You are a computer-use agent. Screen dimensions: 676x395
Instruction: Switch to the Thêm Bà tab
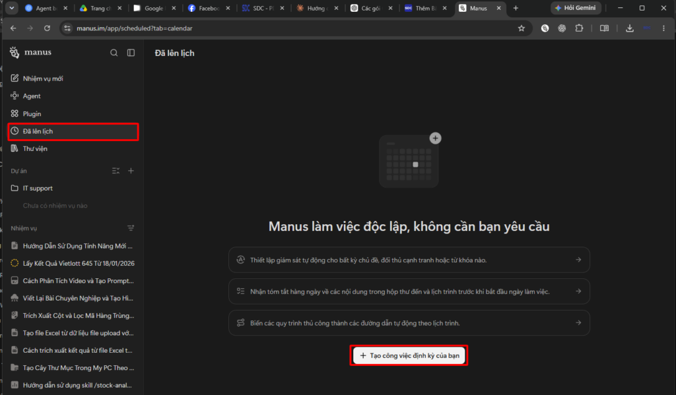pos(426,8)
